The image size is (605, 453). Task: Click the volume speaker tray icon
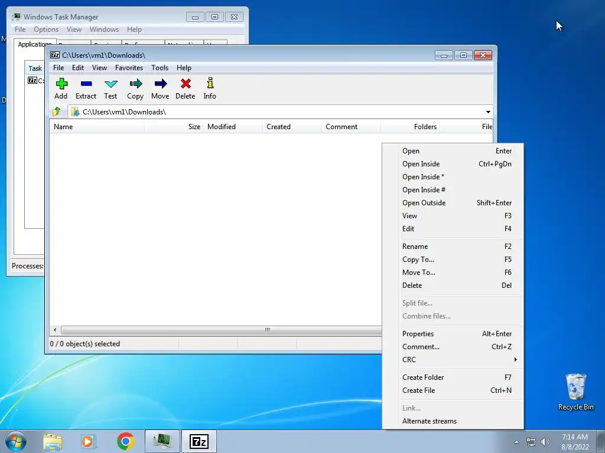545,442
